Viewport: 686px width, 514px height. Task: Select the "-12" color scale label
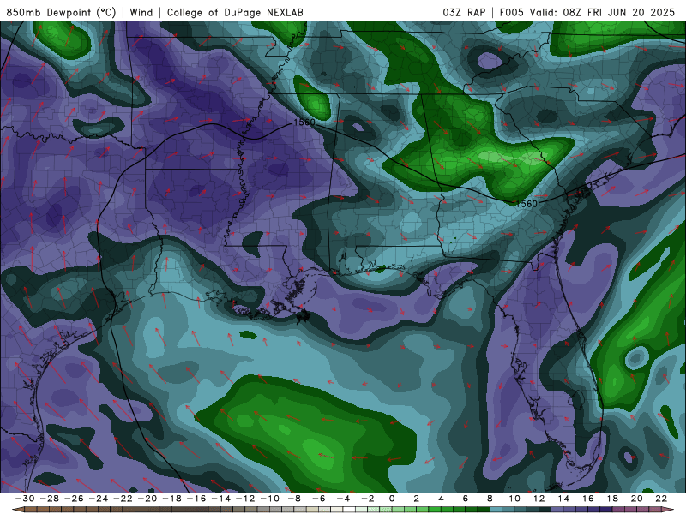coord(245,499)
